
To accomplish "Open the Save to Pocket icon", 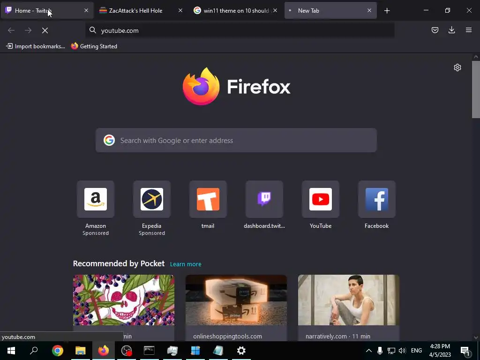I will (435, 30).
